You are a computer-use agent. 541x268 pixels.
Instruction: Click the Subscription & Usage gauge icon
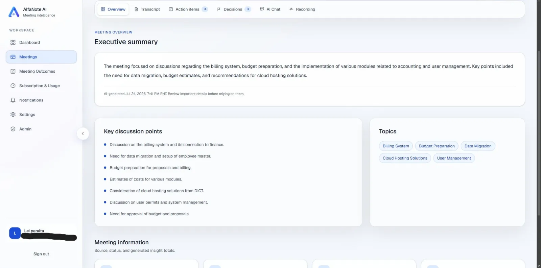pos(13,86)
